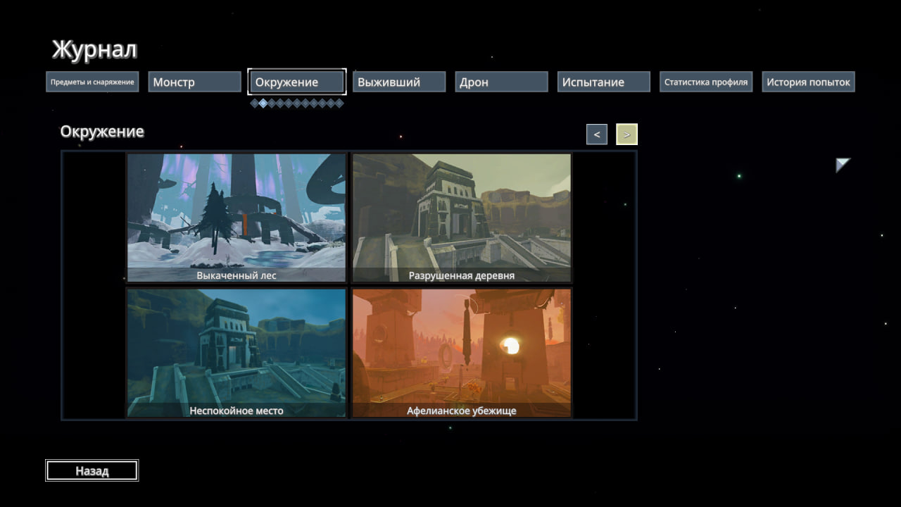The image size is (901, 507).
Task: Select the first page indicator diamond
Action: click(x=255, y=103)
